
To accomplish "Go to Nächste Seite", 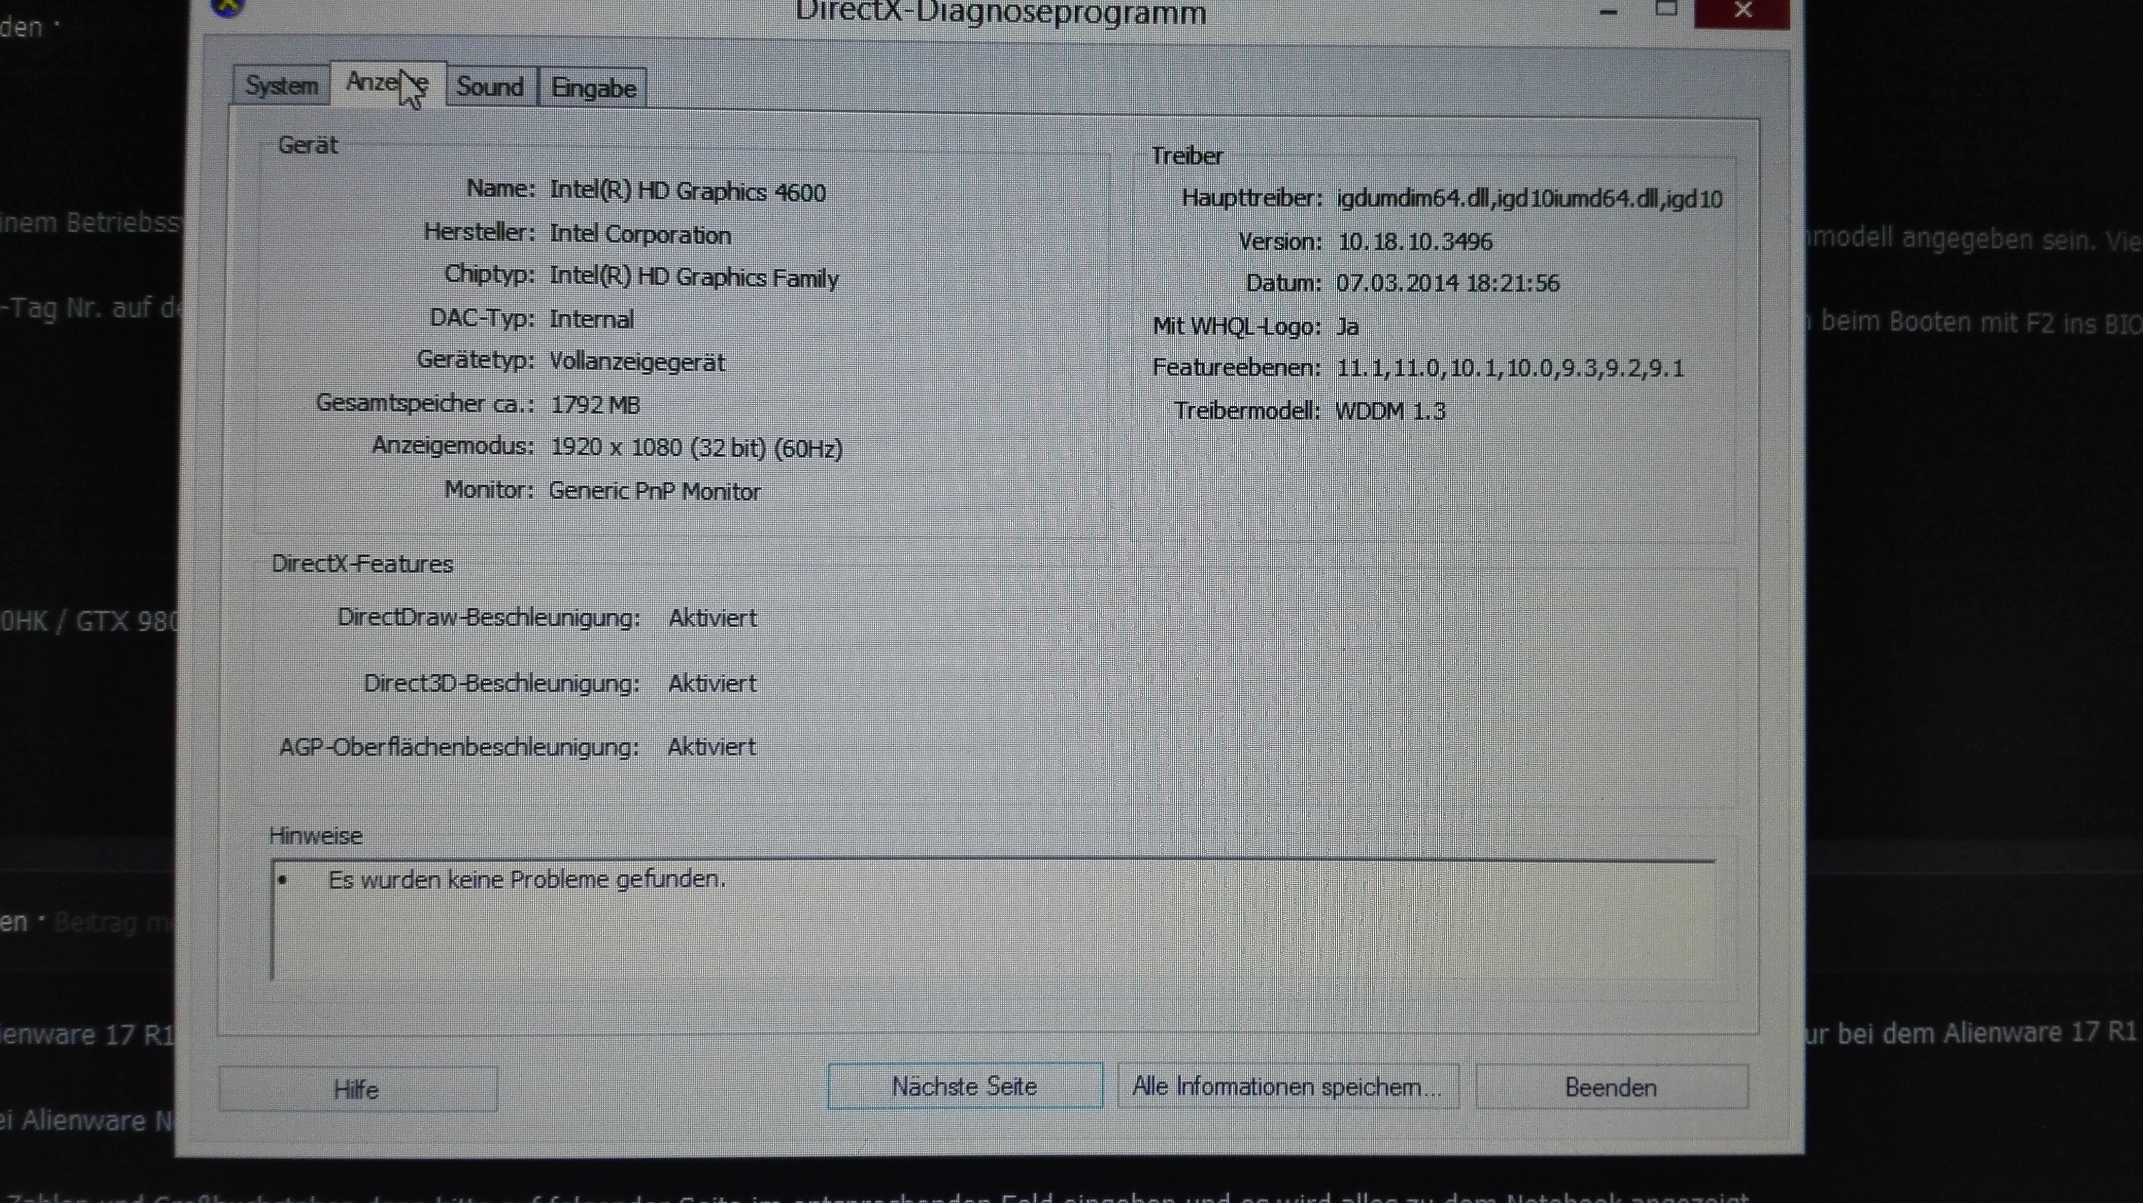I will [x=965, y=1086].
